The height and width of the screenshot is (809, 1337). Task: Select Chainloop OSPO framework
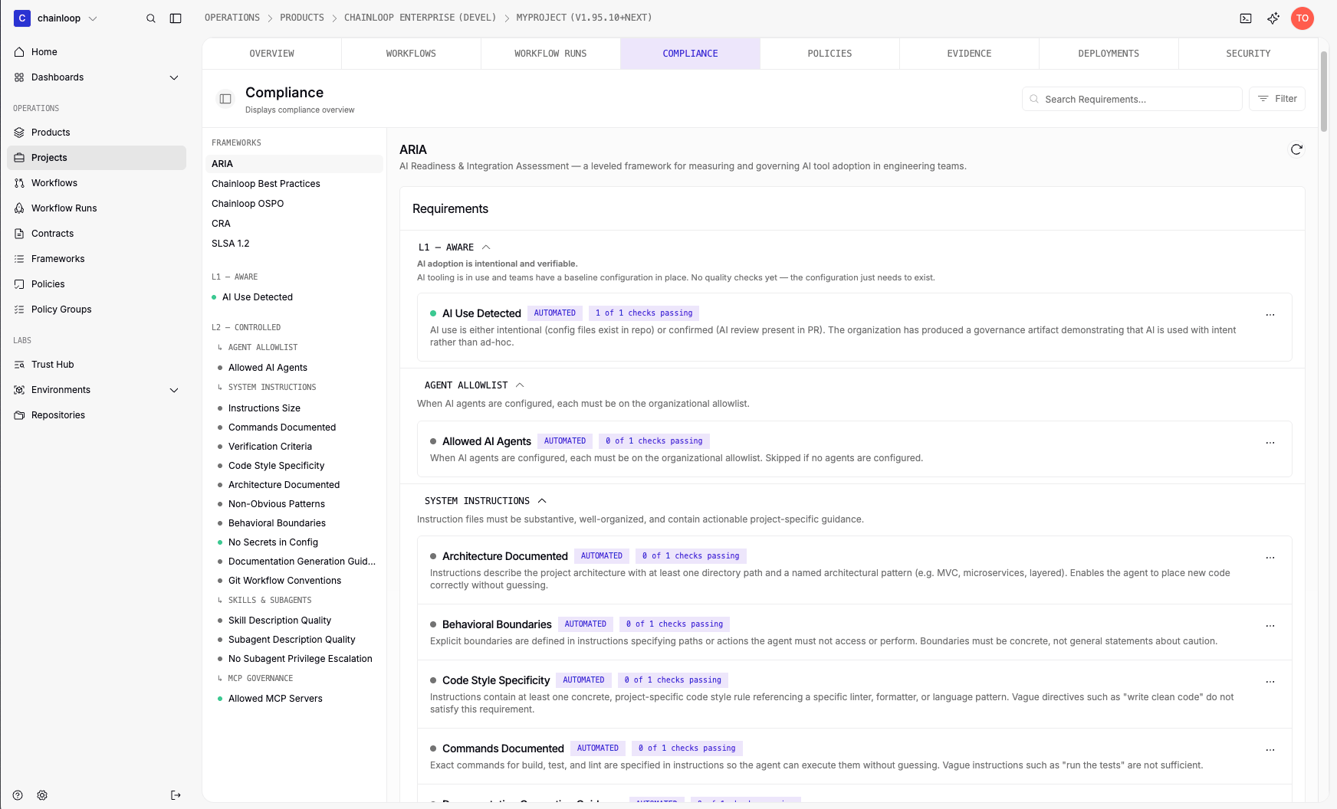(x=294, y=204)
